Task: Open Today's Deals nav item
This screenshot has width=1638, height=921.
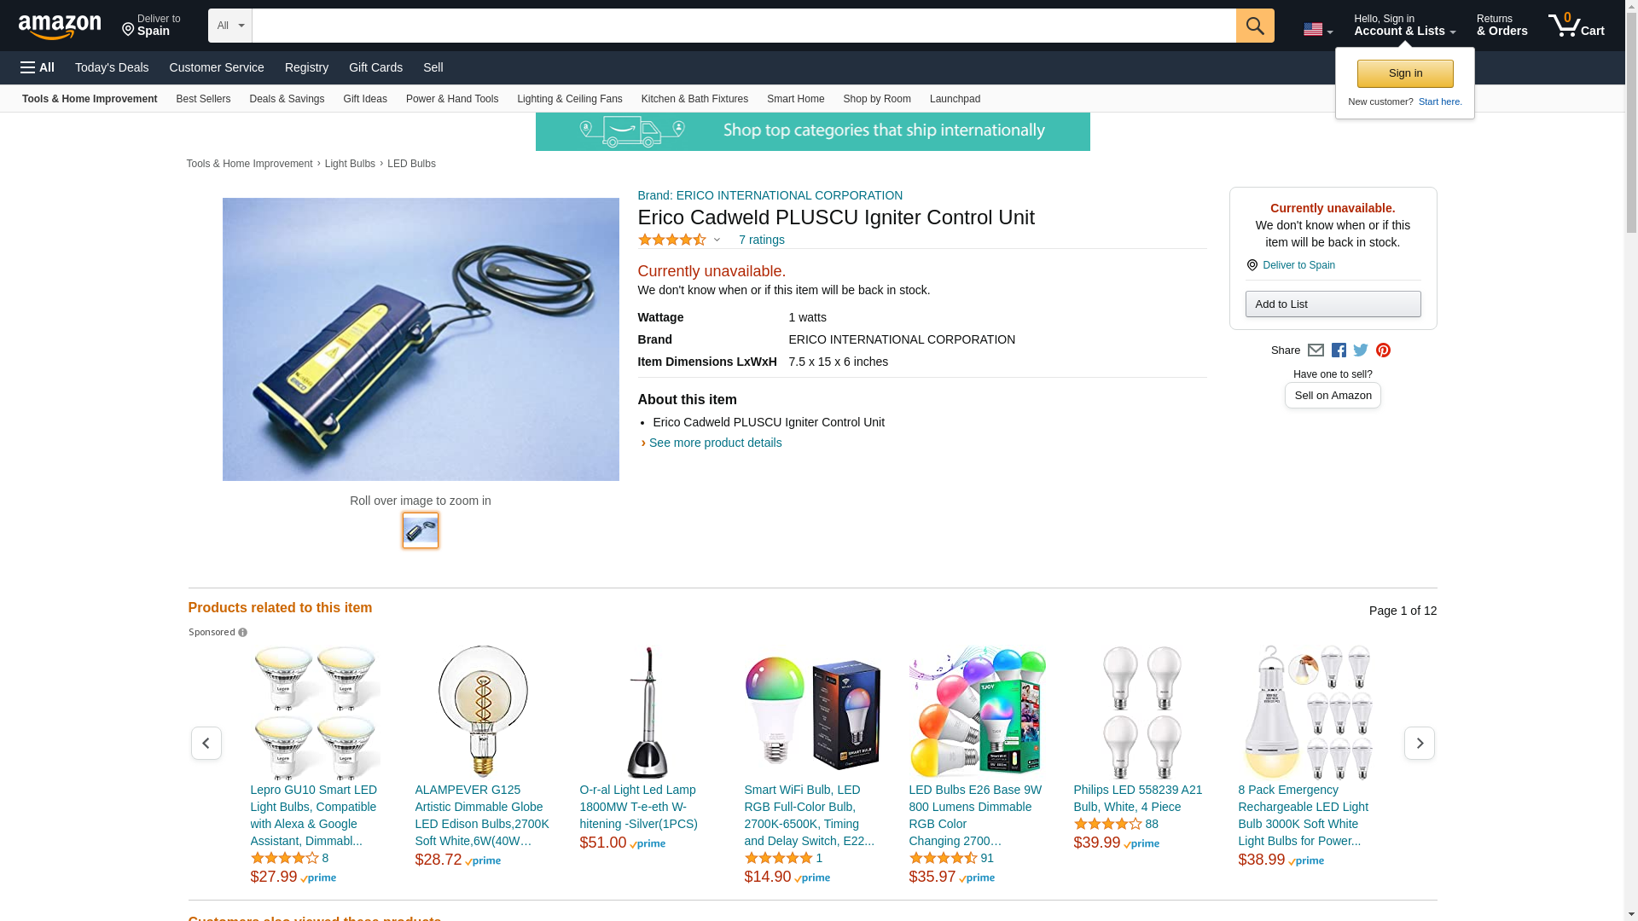Action: pyautogui.click(x=112, y=67)
